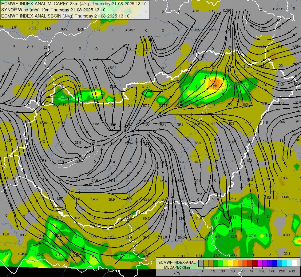301x277 pixels.
Task: Select the white swatch in the legend
Action: click(x=295, y=263)
